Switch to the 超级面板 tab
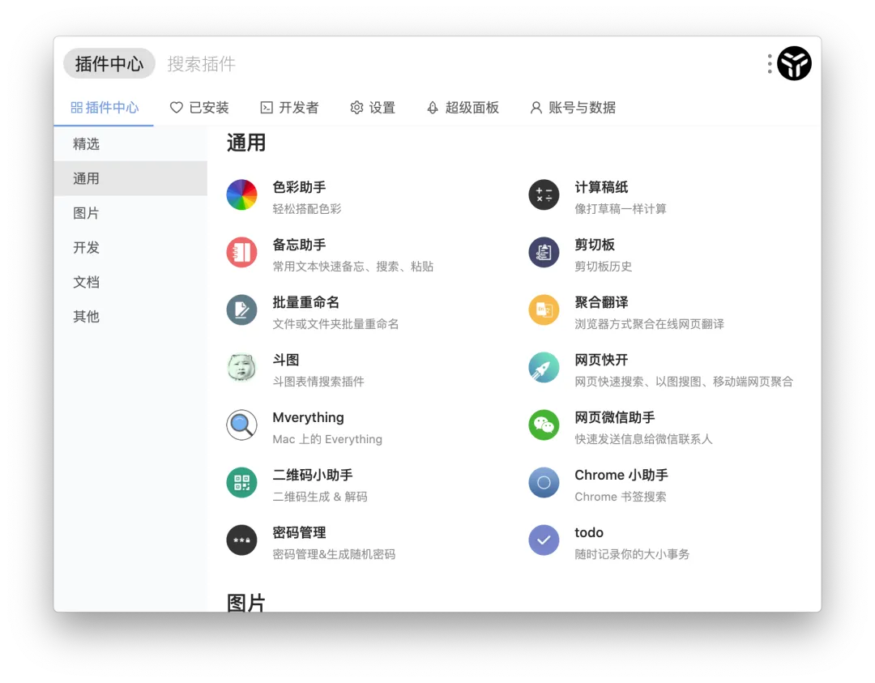The height and width of the screenshot is (683, 875). point(462,108)
